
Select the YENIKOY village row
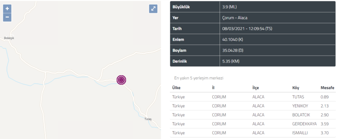click(x=253, y=106)
